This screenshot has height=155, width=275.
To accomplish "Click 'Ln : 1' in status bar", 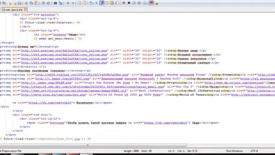I will click(x=171, y=151).
